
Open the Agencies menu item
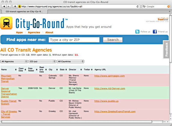tap(34, 32)
